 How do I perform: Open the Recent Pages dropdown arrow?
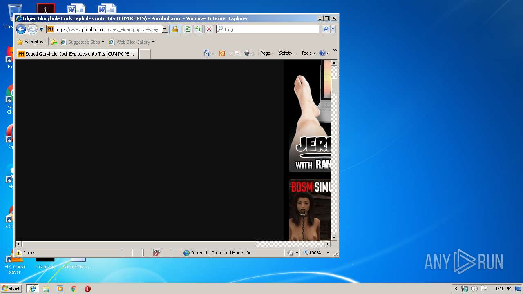tap(41, 29)
